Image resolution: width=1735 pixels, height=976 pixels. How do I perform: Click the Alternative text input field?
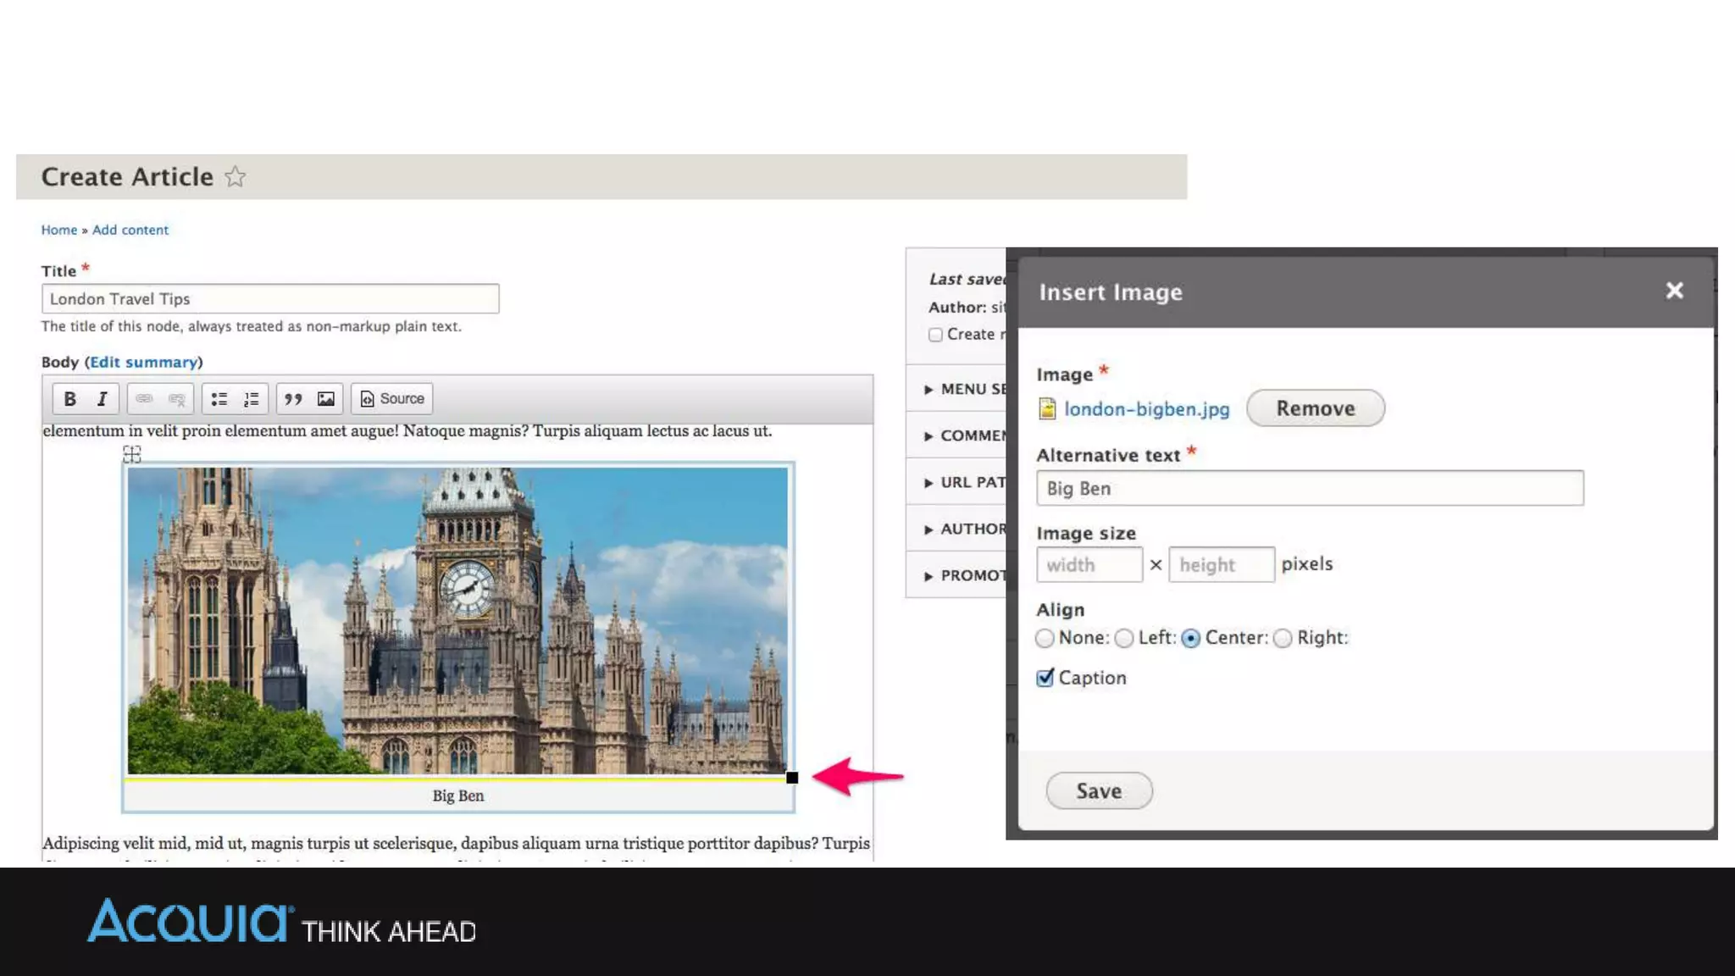tap(1309, 489)
